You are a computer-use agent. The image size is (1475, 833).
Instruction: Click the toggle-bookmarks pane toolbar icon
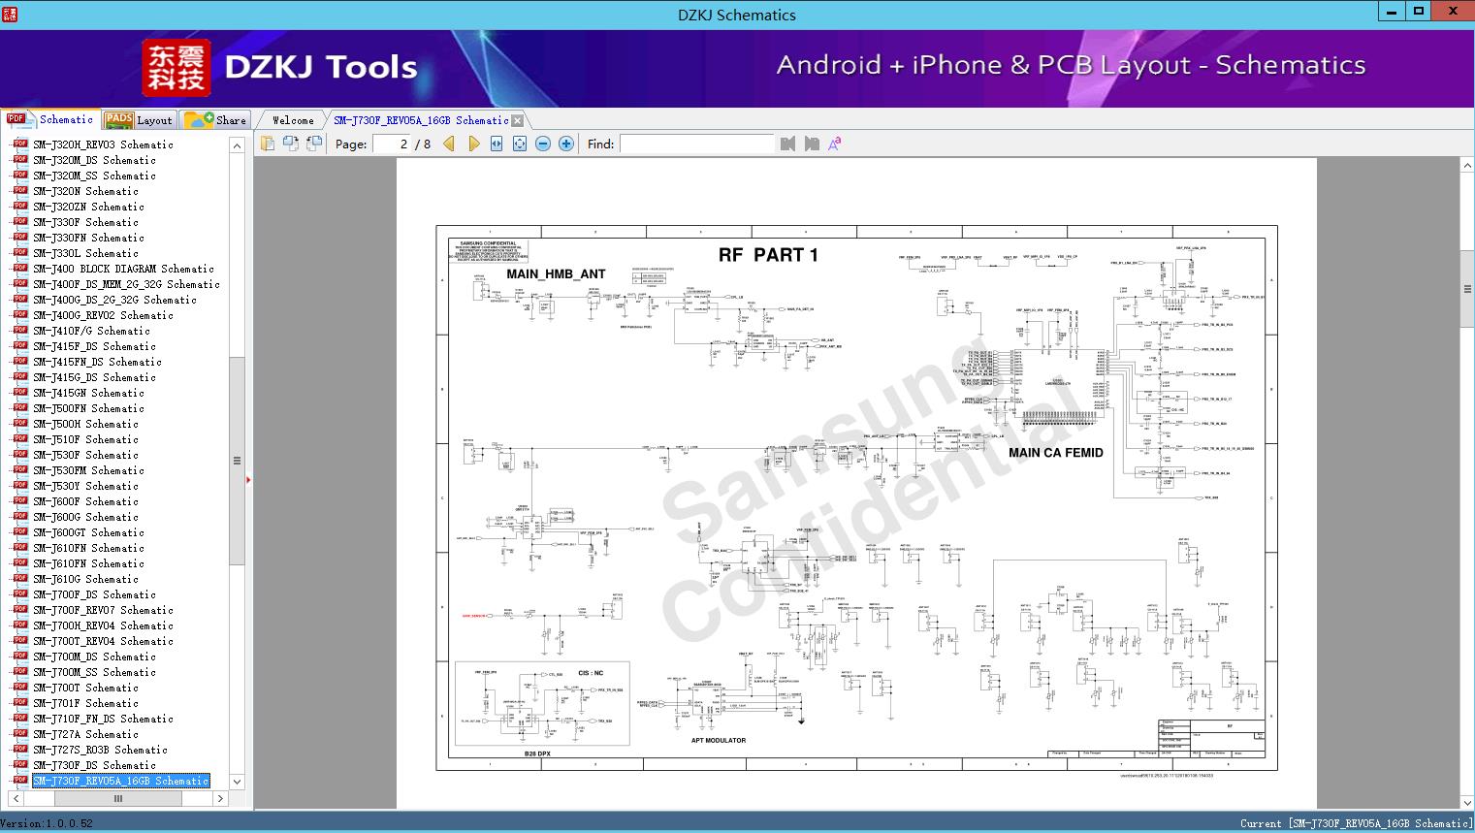coord(267,144)
